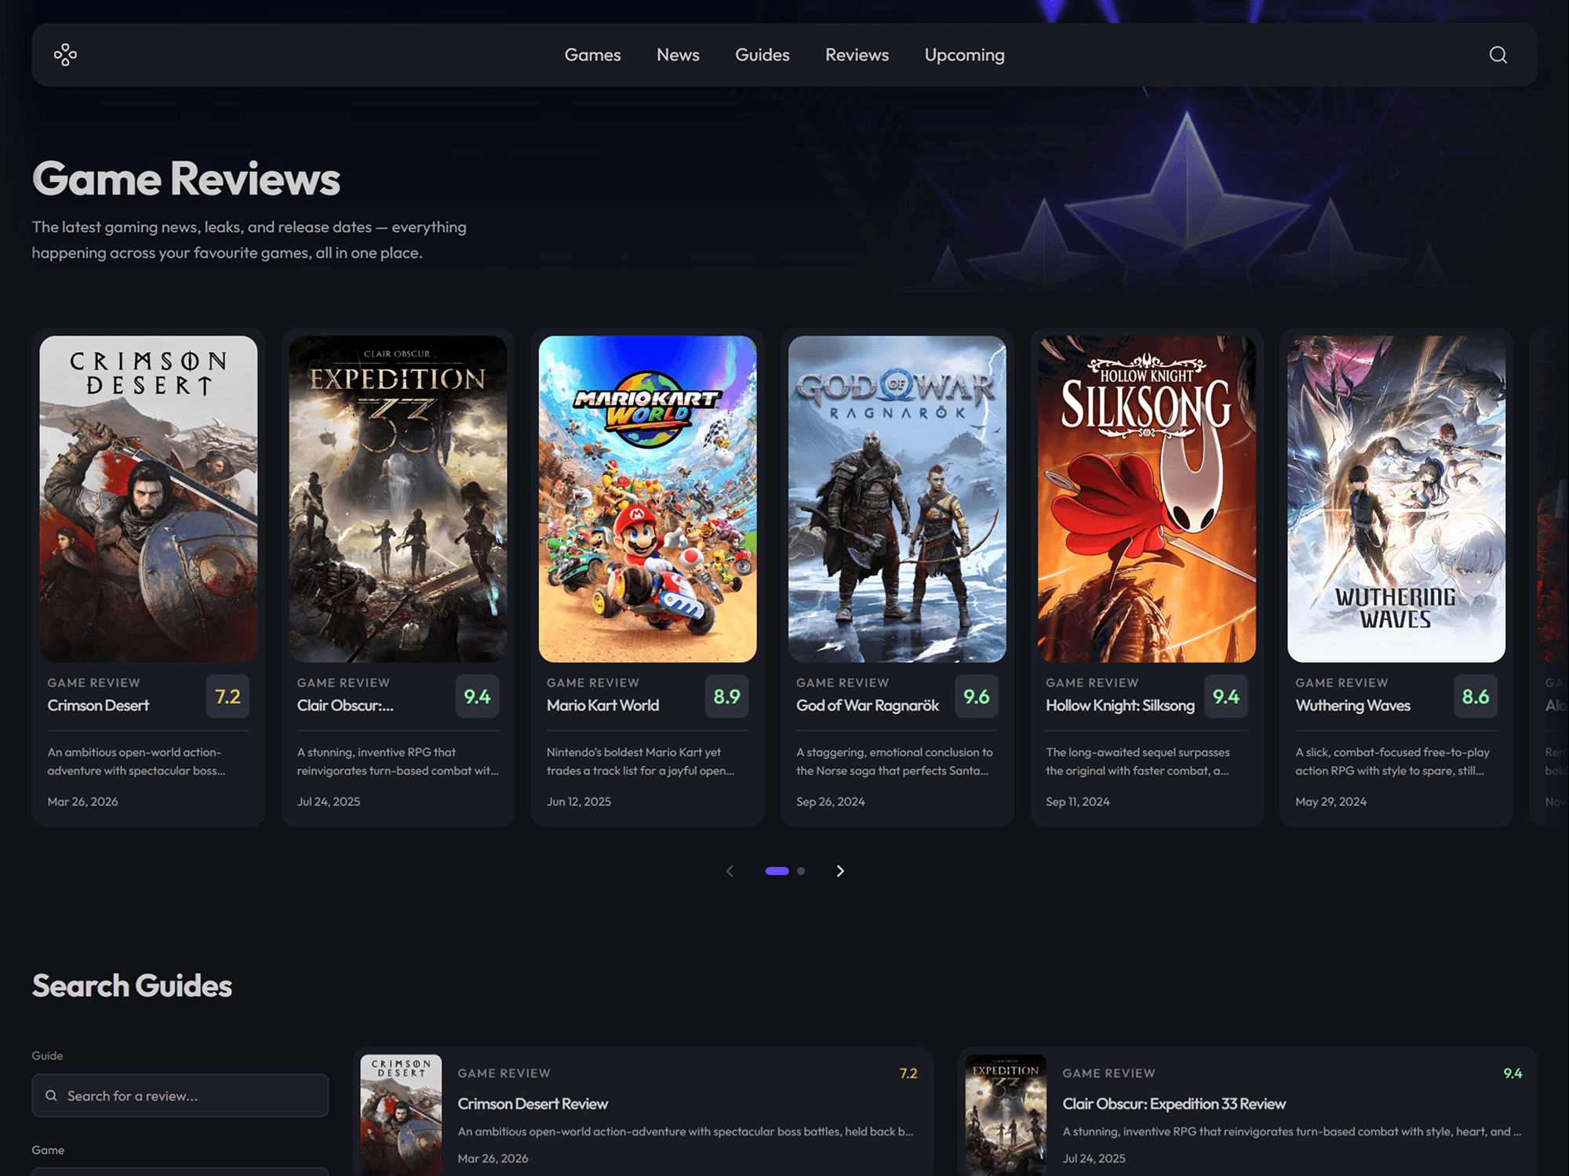Click Crimson Desert card title

[x=98, y=706]
